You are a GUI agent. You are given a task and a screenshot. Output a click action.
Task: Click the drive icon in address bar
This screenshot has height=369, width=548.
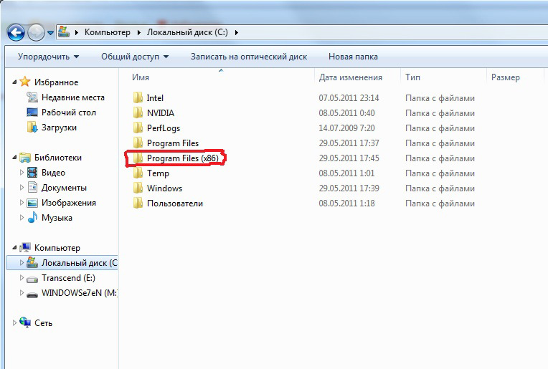(64, 32)
